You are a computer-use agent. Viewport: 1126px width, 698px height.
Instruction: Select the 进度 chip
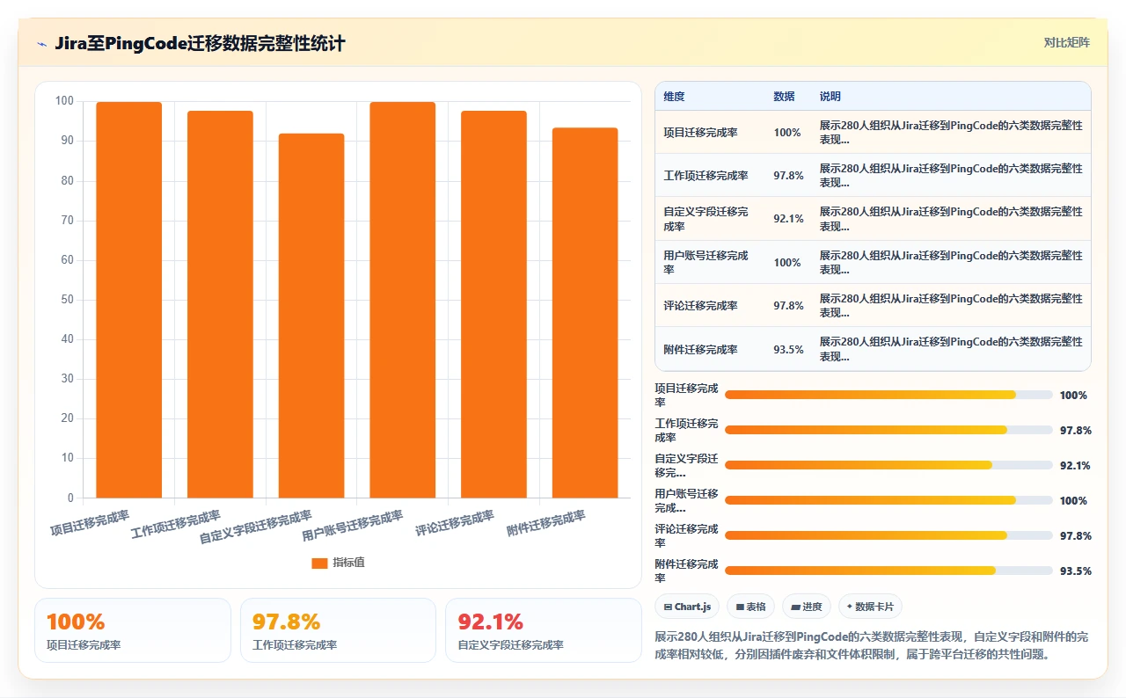tap(806, 607)
